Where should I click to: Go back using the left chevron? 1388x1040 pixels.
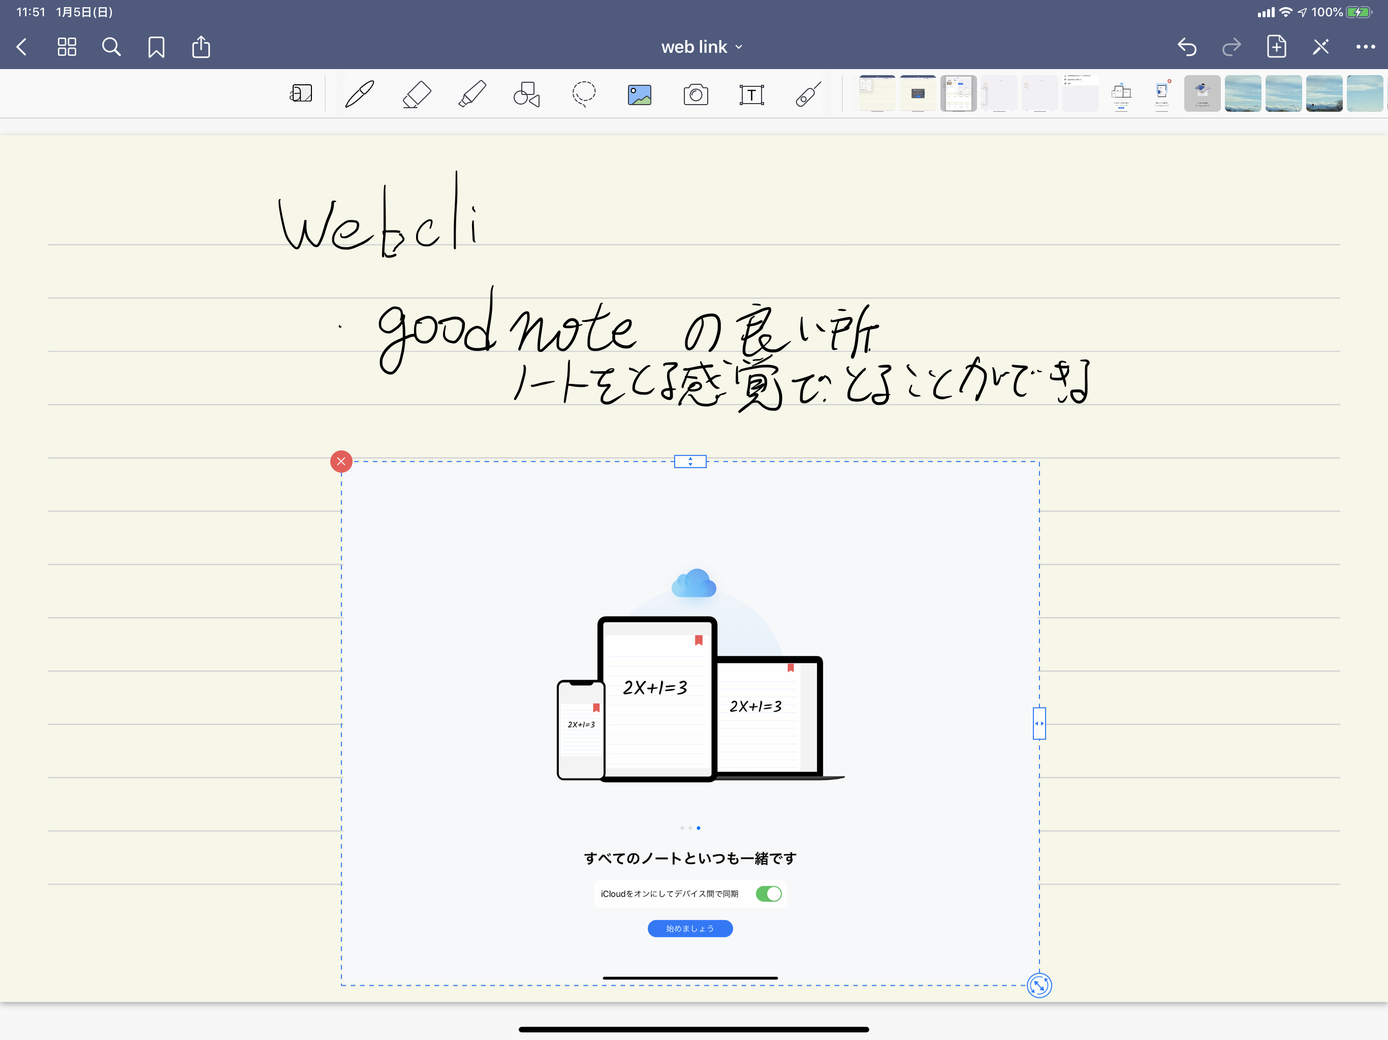pyautogui.click(x=22, y=47)
